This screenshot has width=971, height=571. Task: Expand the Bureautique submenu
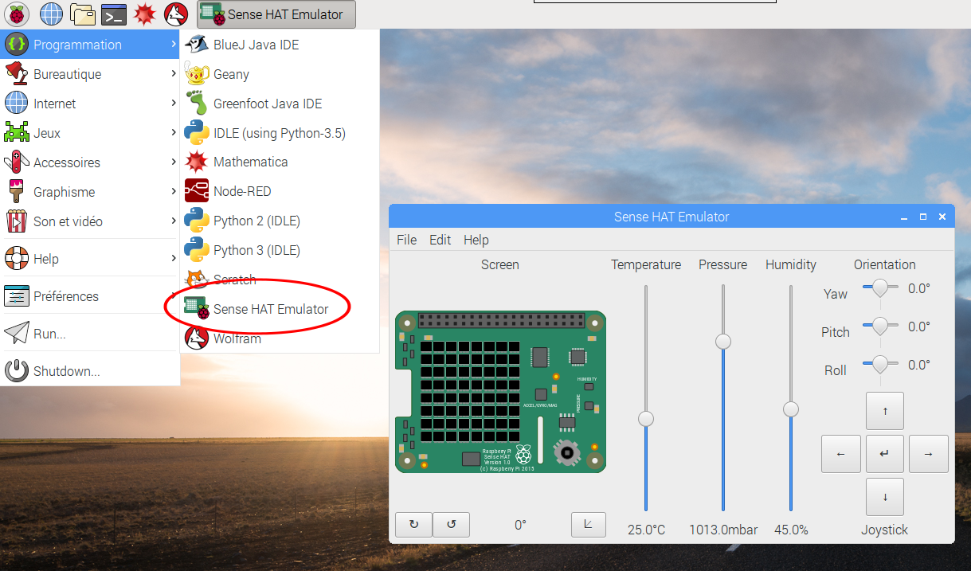pyautogui.click(x=90, y=74)
